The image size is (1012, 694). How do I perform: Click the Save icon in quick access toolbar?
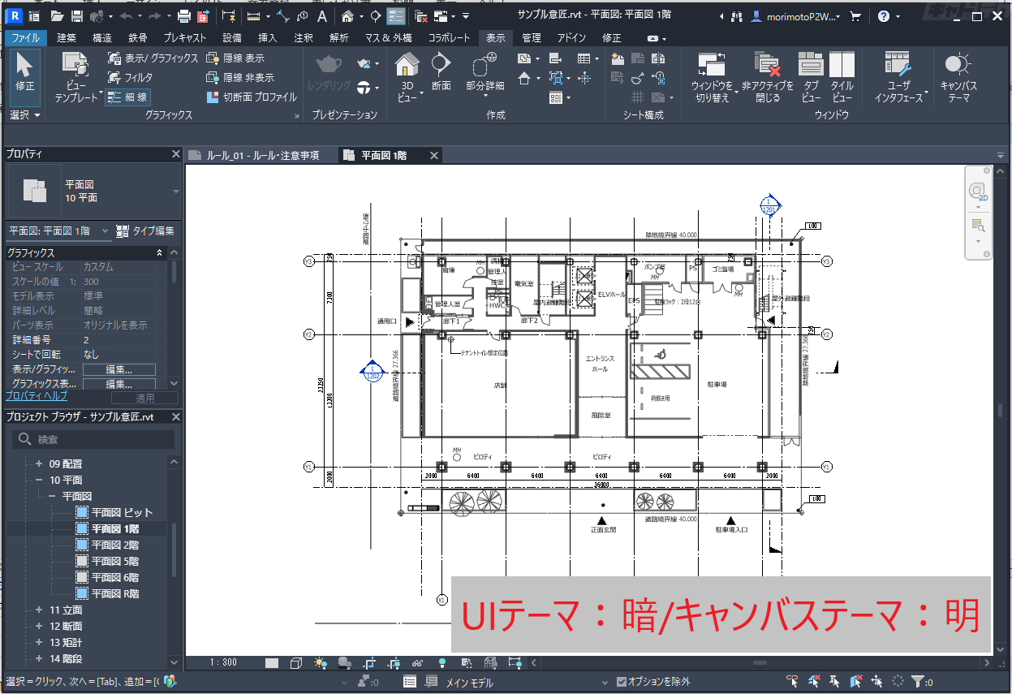click(77, 16)
